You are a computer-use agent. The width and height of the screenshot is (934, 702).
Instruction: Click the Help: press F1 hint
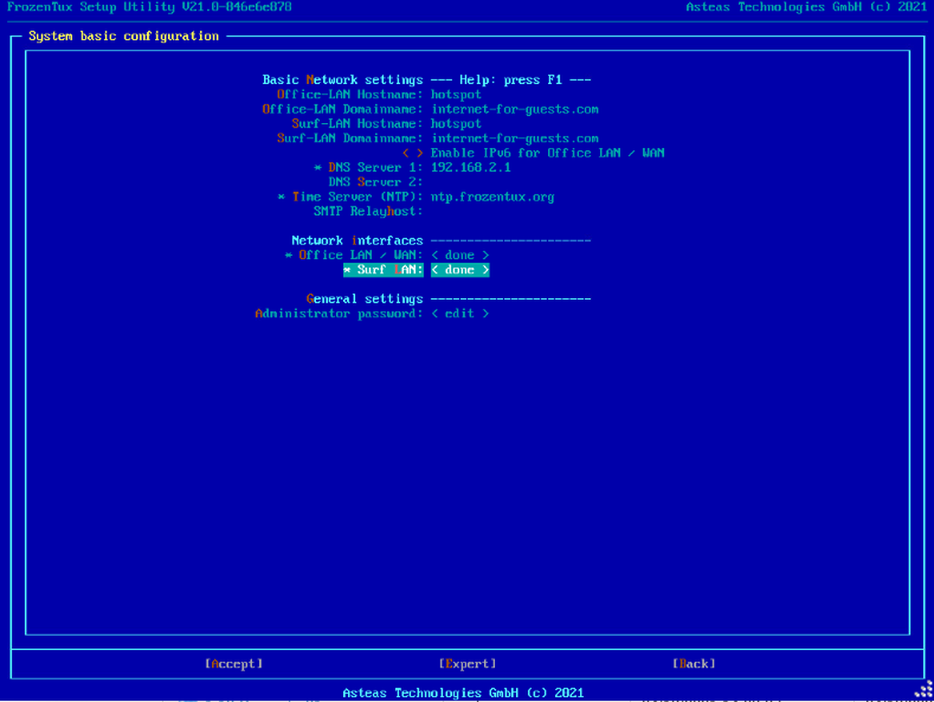[x=511, y=79]
